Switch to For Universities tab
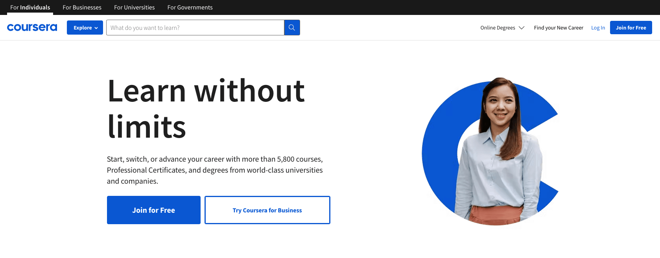This screenshot has width=660, height=258. [x=135, y=7]
